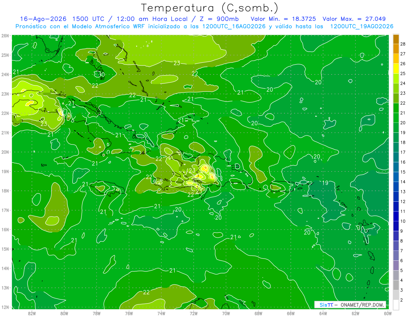
Task: Click the "19N" latitude axis label
Action: click(x=5, y=171)
